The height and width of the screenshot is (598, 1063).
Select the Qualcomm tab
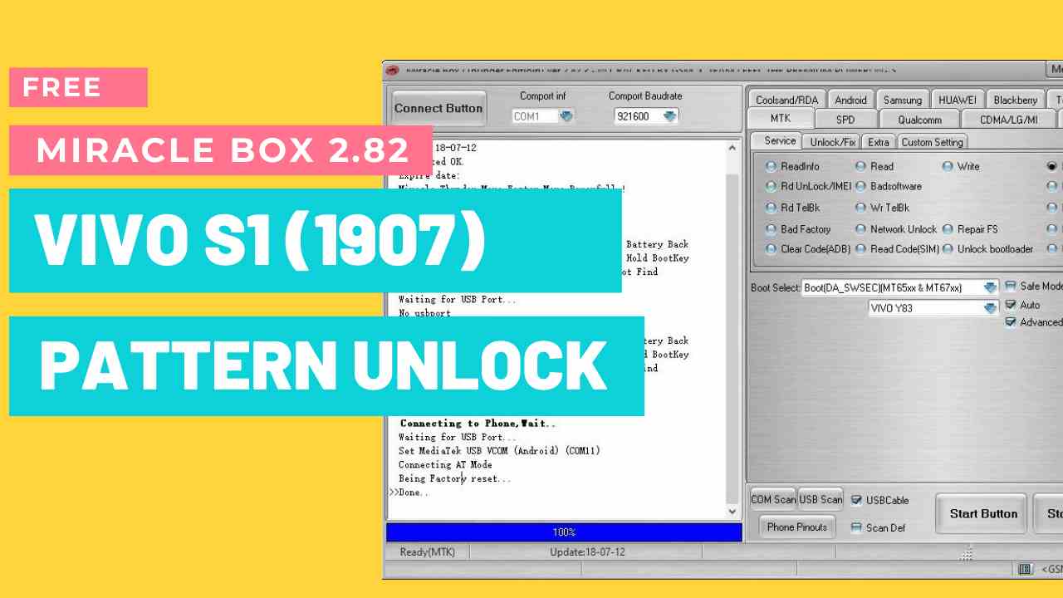coord(919,120)
